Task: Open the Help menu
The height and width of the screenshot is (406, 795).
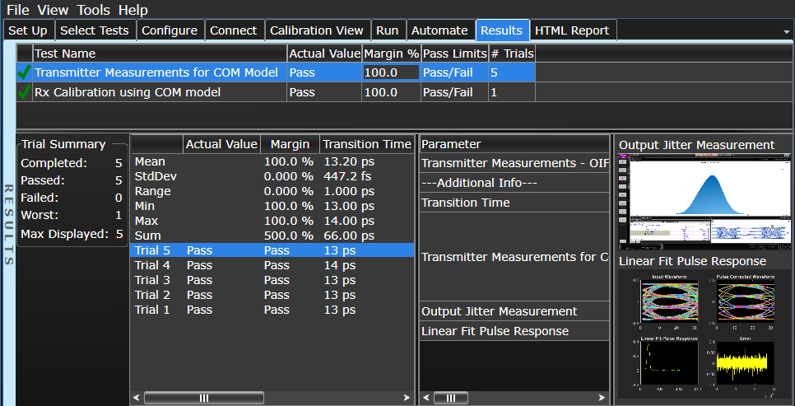Action: click(x=133, y=10)
